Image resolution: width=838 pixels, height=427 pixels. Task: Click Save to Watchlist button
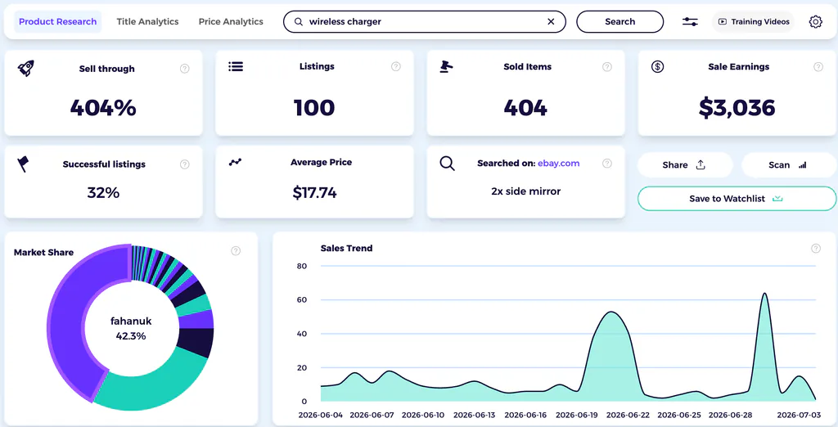[737, 199]
